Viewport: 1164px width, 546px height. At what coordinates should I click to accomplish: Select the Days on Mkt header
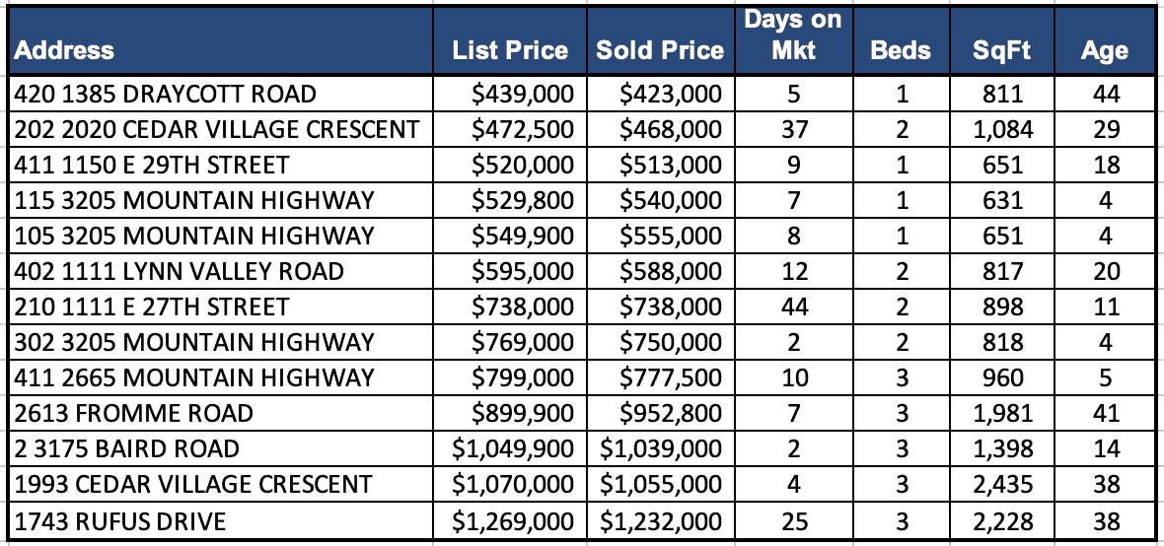pyautogui.click(x=792, y=36)
